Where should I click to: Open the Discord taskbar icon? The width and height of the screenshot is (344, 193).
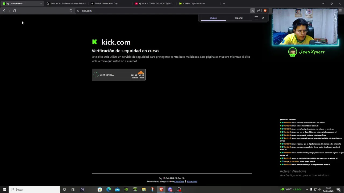(x=170, y=189)
